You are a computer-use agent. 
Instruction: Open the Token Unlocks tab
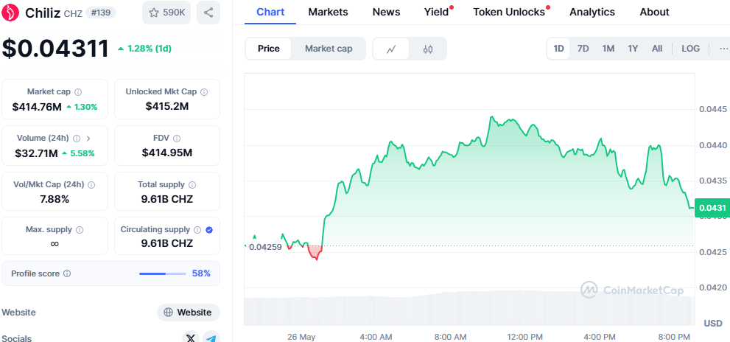(509, 12)
